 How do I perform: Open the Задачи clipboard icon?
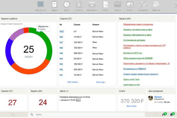[x=54, y=4]
